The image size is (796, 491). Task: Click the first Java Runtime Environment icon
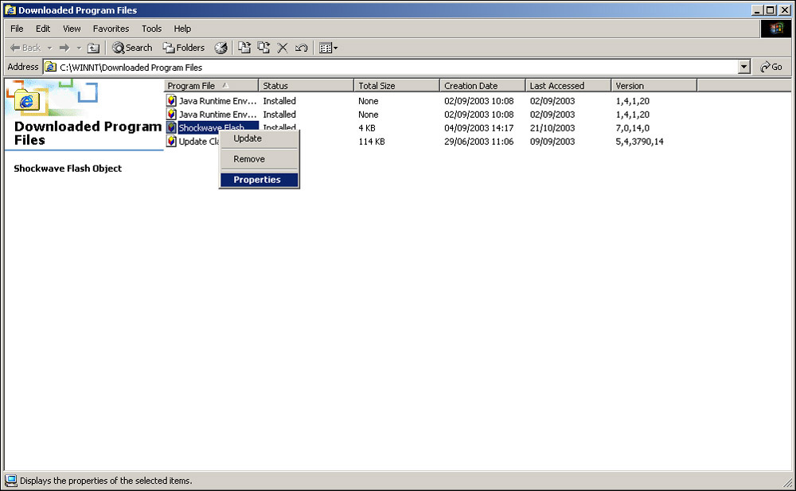[171, 101]
